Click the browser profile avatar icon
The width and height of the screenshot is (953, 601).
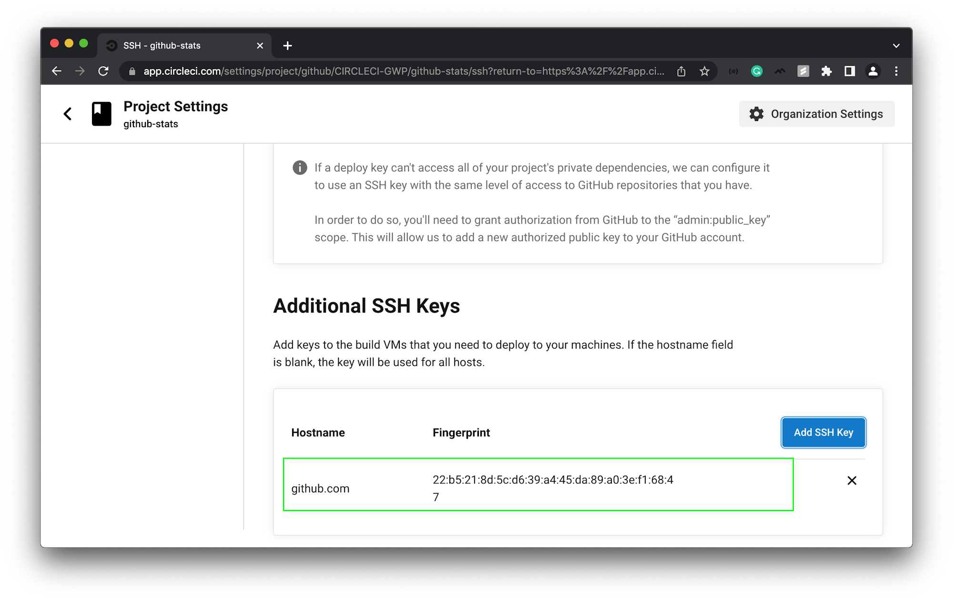coord(873,71)
